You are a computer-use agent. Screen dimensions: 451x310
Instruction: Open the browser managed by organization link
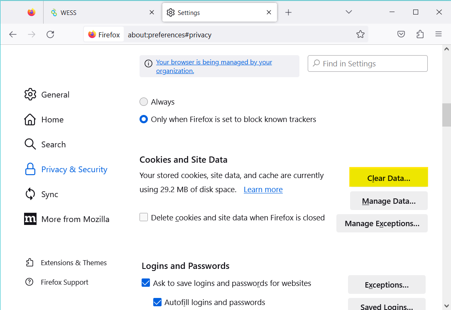tap(214, 66)
